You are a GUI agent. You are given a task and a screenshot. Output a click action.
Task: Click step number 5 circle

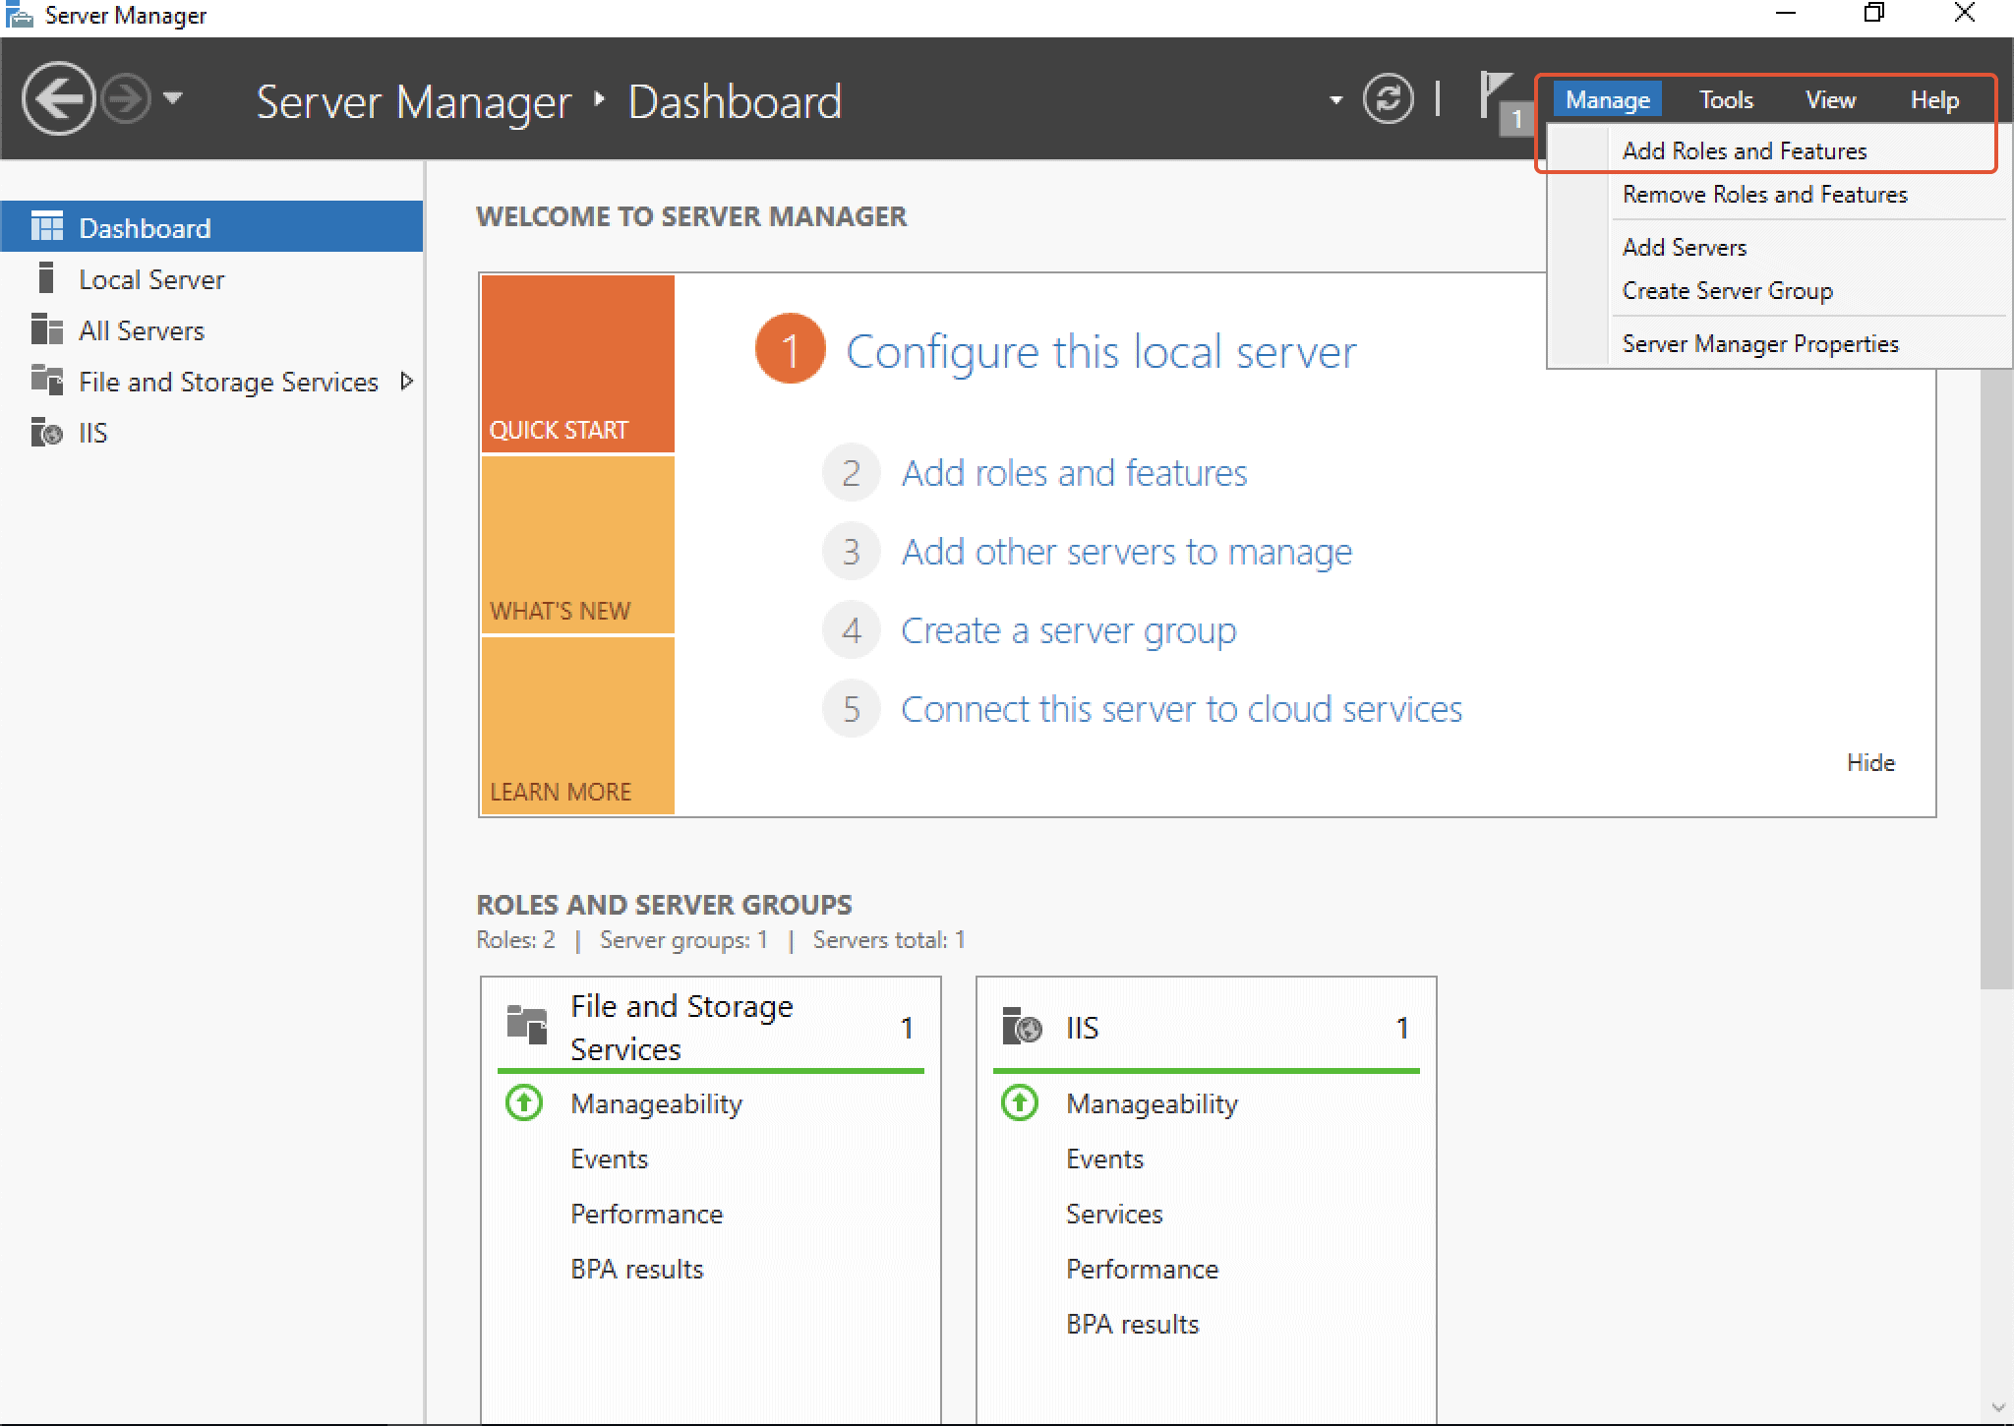tap(851, 709)
